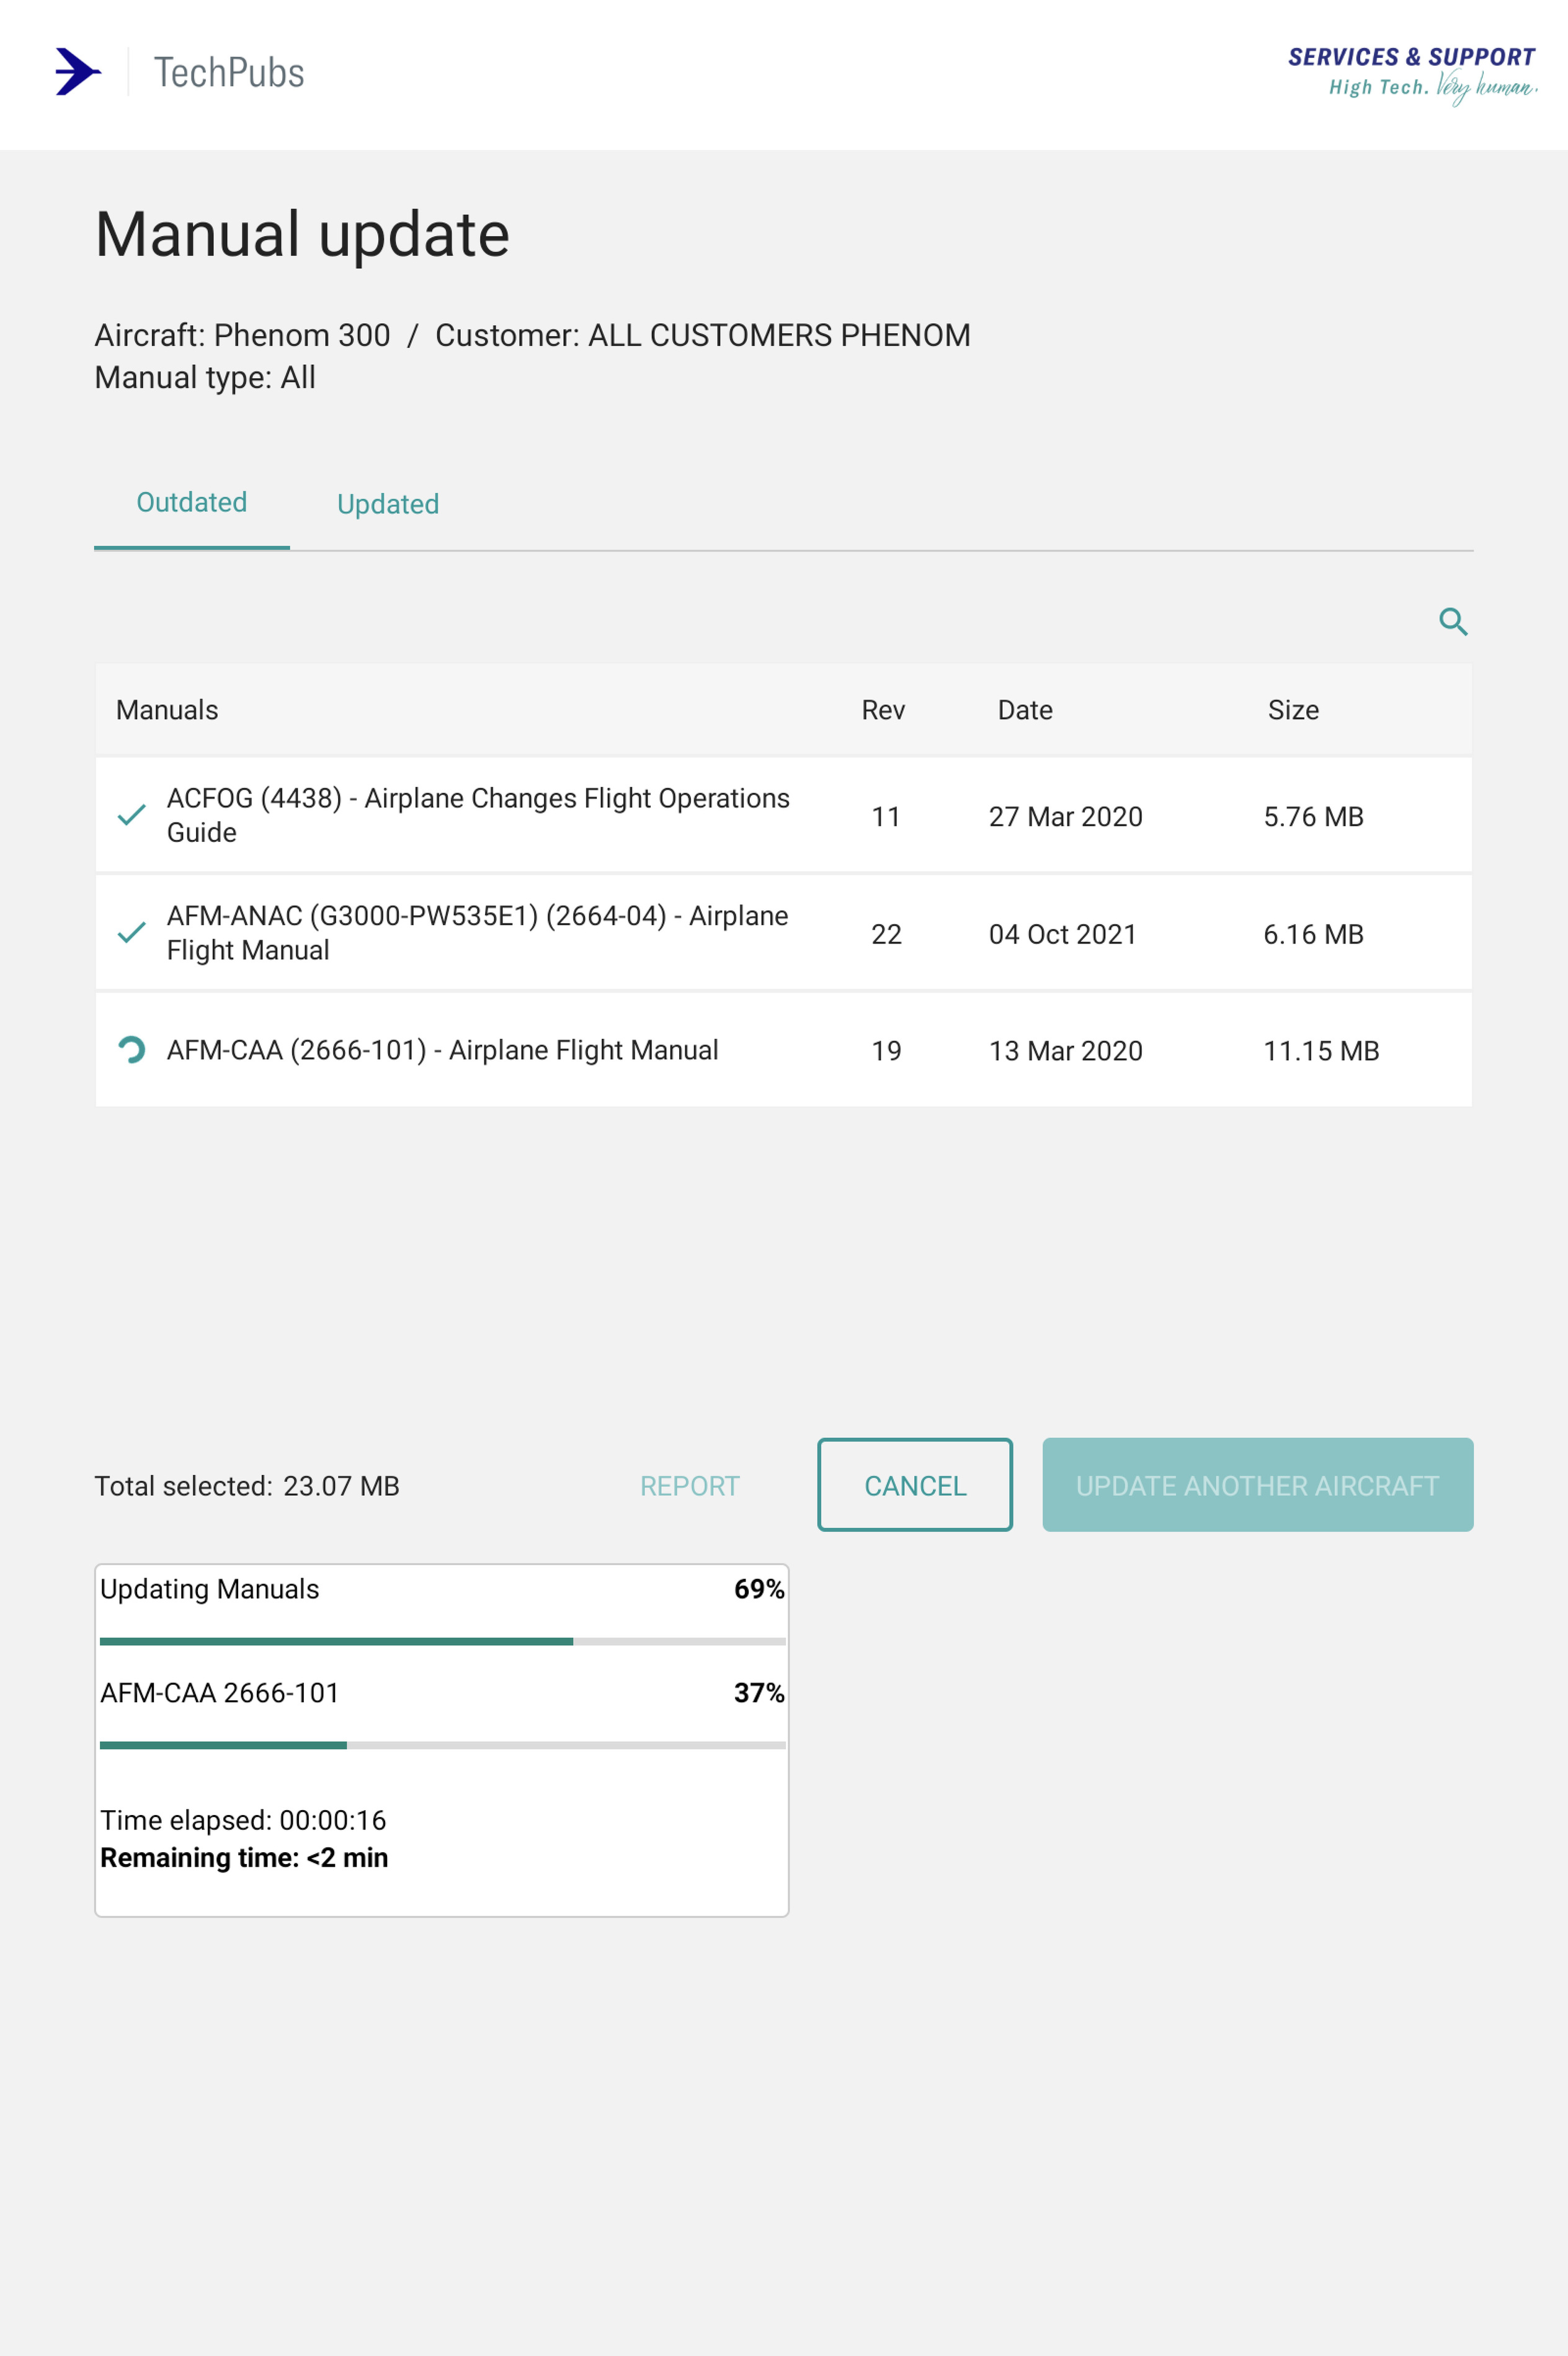Click the CANCEL button
The height and width of the screenshot is (2356, 1568).
(915, 1485)
